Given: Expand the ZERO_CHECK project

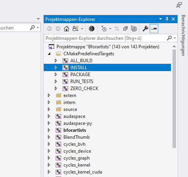Looking at the screenshot, I should pyautogui.click(x=56, y=88).
